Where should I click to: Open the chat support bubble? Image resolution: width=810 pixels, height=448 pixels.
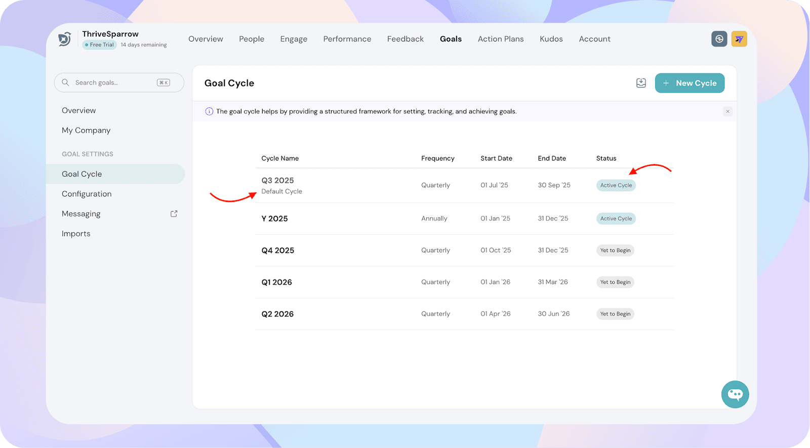pos(735,394)
